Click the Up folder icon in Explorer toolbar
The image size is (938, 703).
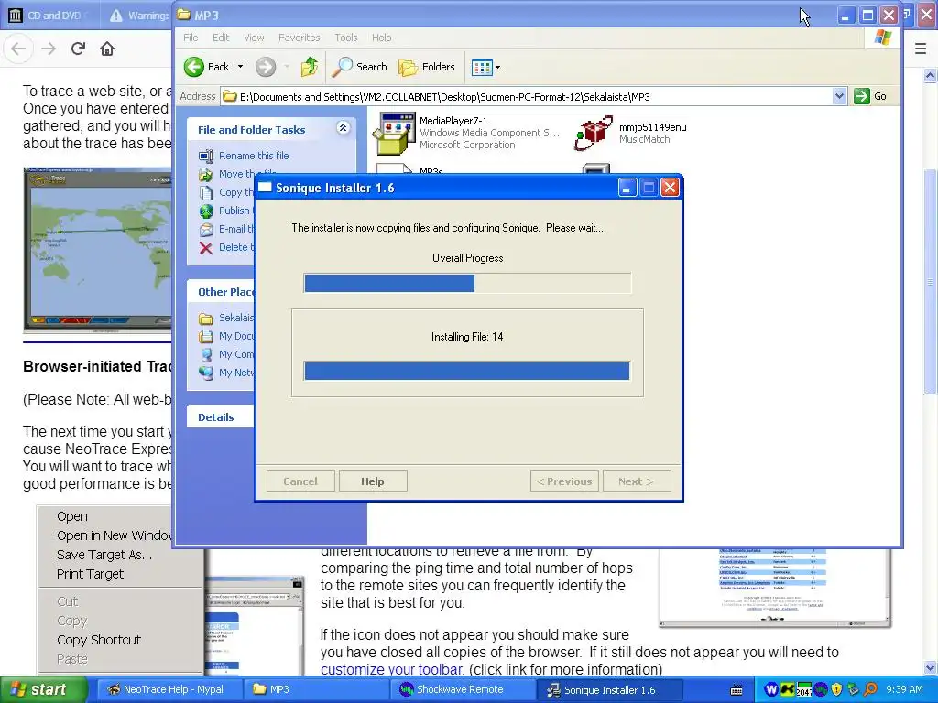tap(310, 67)
